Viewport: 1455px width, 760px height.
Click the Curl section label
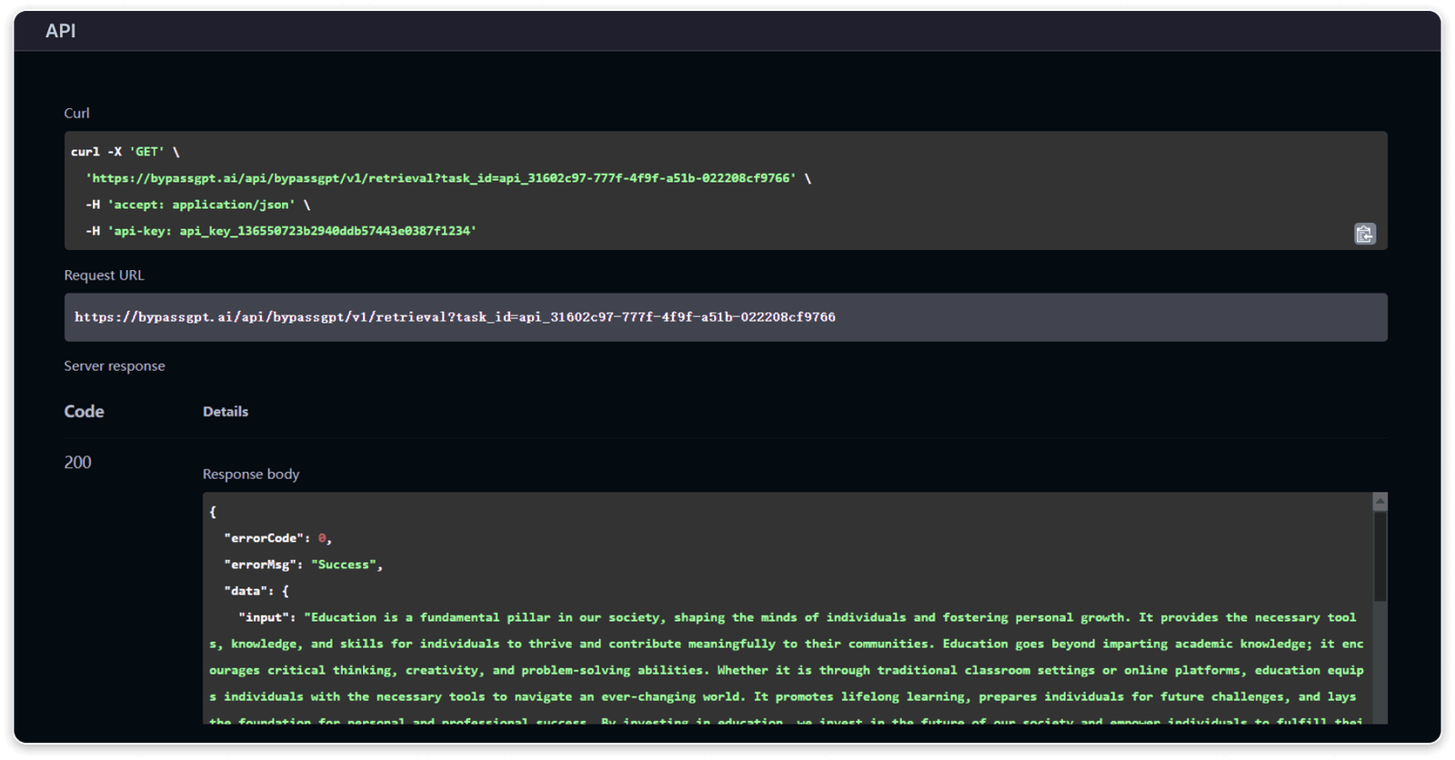pyautogui.click(x=76, y=113)
